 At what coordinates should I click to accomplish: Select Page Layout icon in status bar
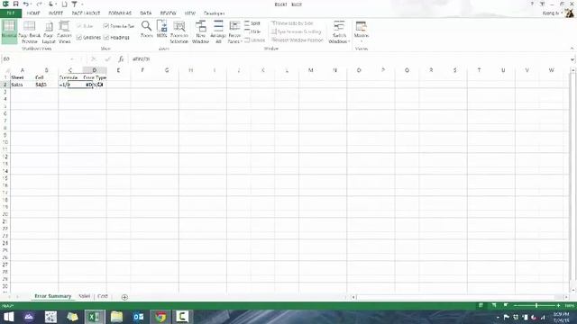click(494, 305)
